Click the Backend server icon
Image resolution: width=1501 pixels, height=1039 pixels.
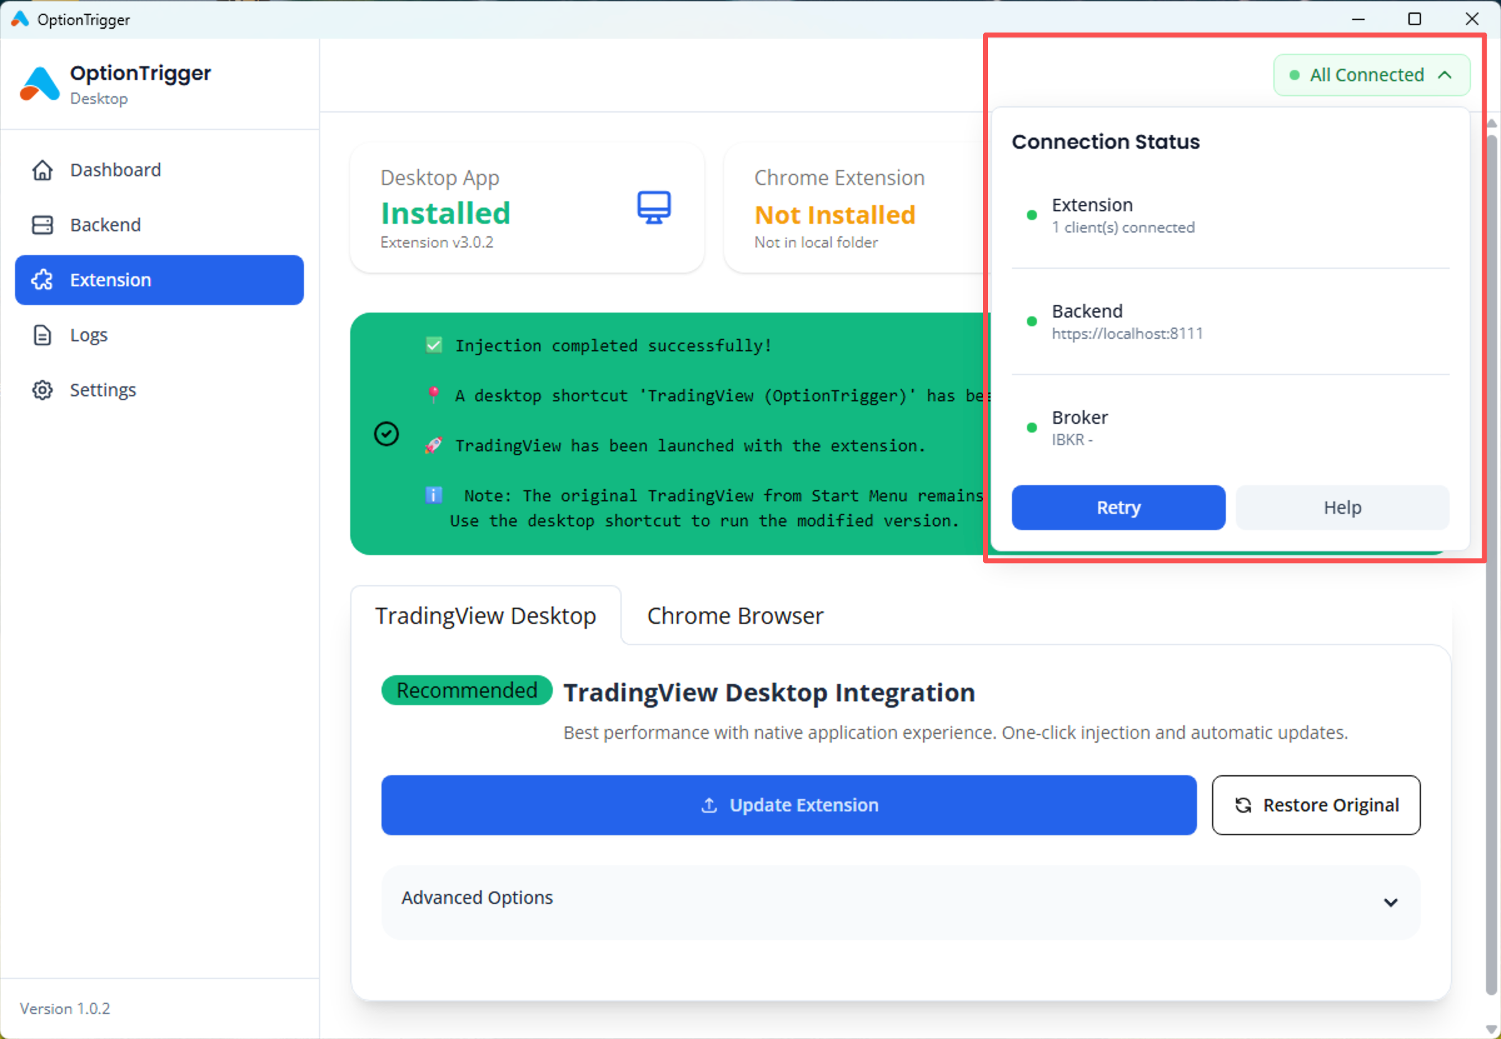click(x=43, y=224)
